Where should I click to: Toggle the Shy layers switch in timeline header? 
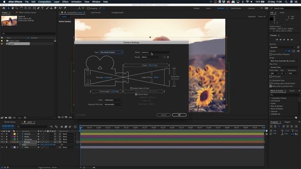[x=62, y=127]
